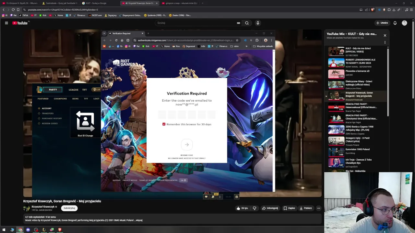
Task: Switch to the Sześcialiada quiz tab
Action: pos(60,3)
